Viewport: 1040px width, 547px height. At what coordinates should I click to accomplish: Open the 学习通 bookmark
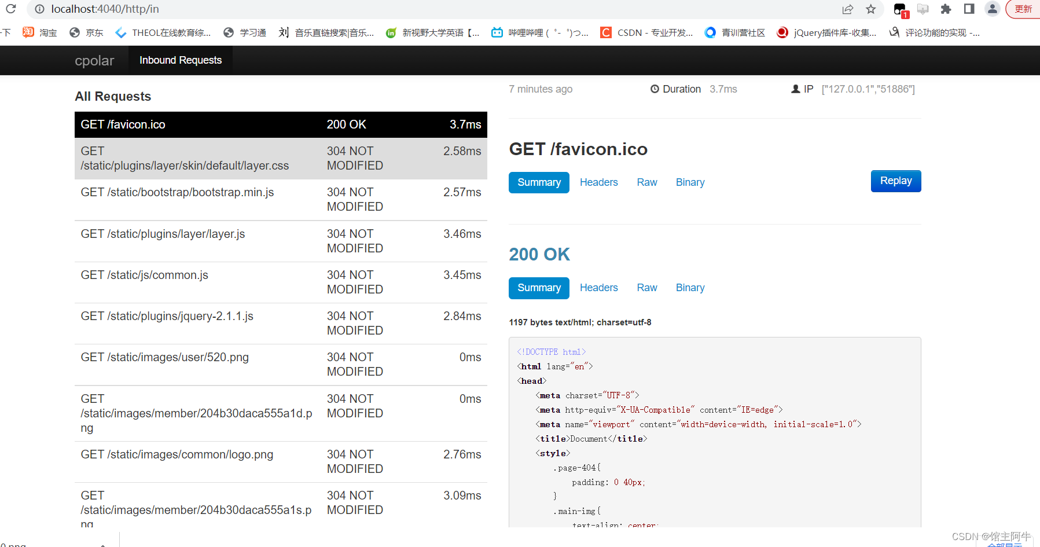[245, 32]
